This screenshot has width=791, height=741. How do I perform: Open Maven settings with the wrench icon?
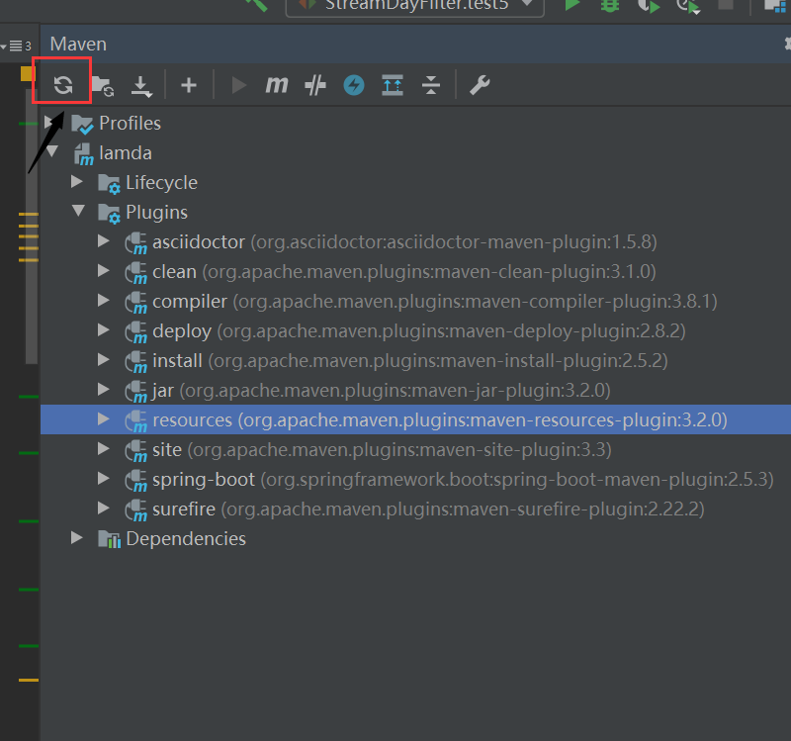tap(480, 85)
